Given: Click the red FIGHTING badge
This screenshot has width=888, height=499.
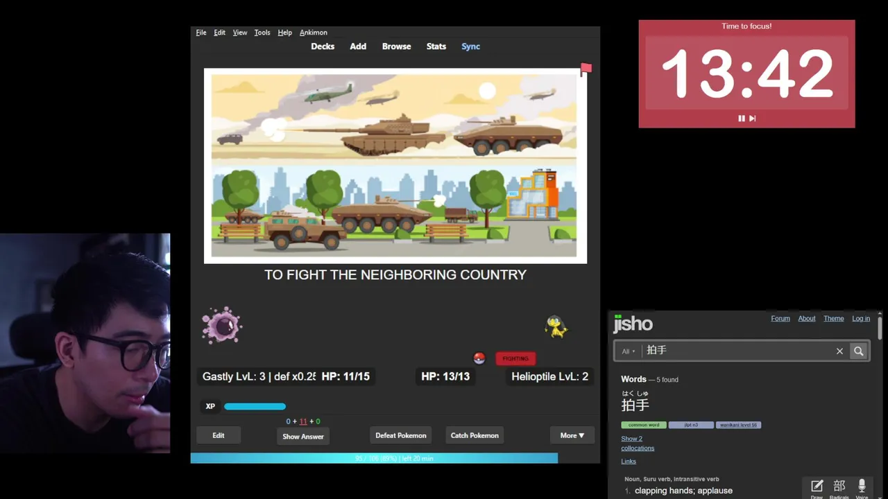Looking at the screenshot, I should [515, 358].
